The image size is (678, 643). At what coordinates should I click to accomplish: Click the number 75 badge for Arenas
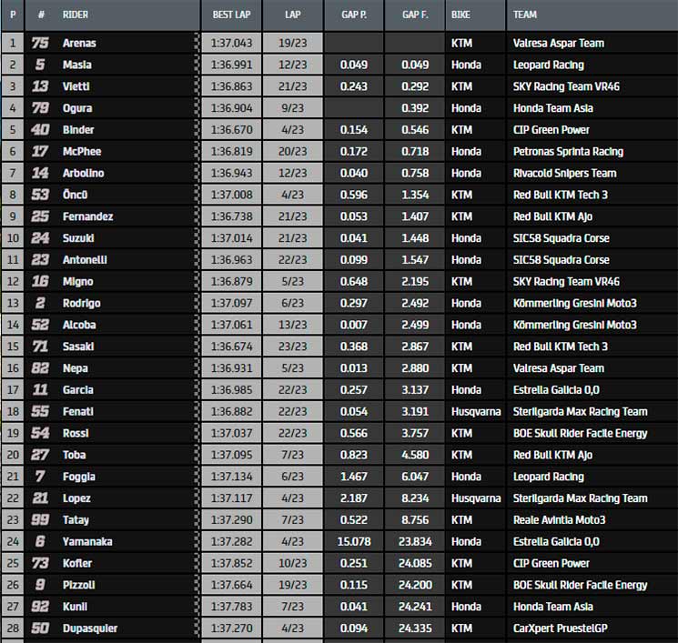coord(40,43)
